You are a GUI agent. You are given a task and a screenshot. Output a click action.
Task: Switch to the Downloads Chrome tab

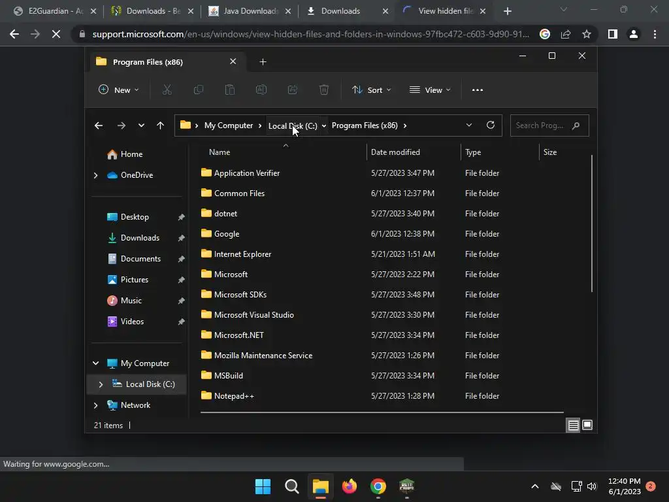[346, 11]
